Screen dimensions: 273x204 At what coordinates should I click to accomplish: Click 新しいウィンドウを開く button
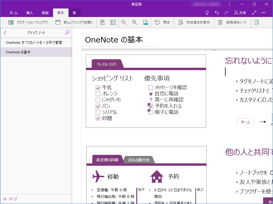pyautogui.click(x=74, y=22)
